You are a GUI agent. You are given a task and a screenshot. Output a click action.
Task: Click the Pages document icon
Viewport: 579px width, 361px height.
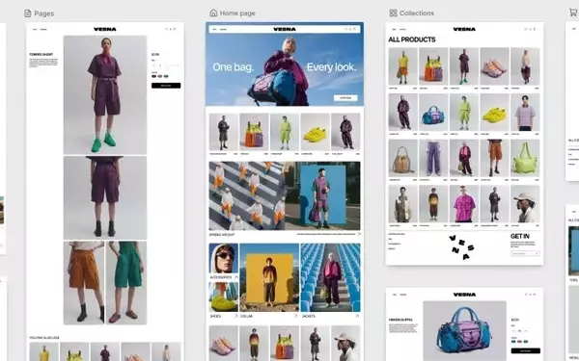point(28,13)
